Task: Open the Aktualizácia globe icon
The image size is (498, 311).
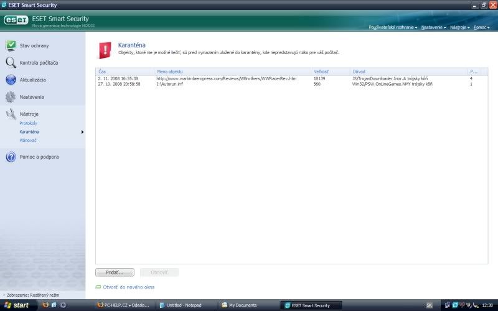Action: click(x=11, y=80)
